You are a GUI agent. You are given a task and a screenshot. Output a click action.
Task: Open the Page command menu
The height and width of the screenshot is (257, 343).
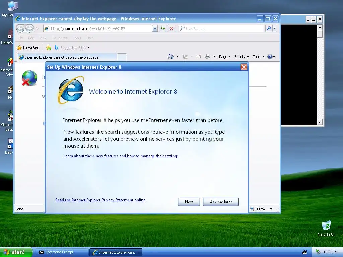[225, 57]
